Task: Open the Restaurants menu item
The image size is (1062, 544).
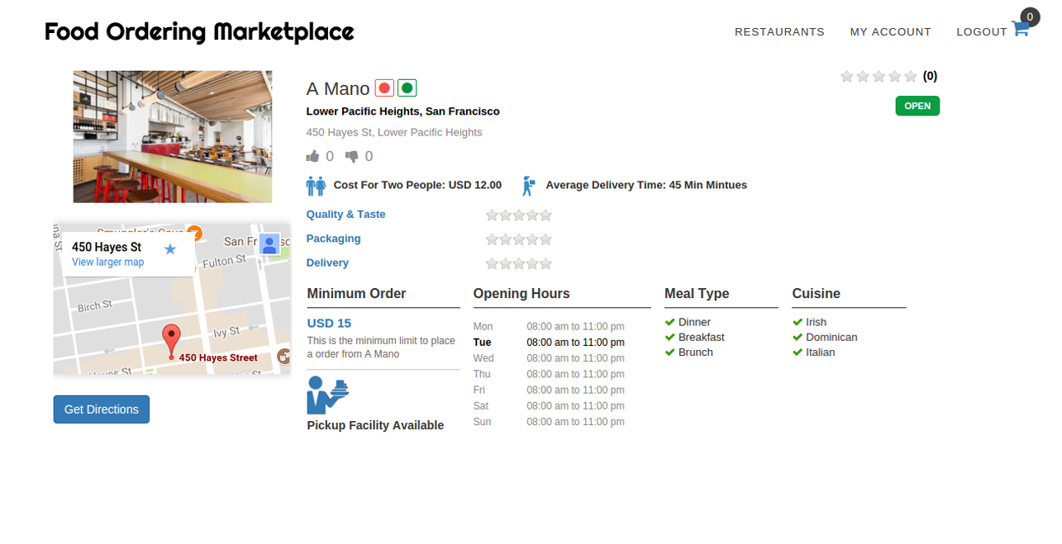Action: (x=779, y=32)
